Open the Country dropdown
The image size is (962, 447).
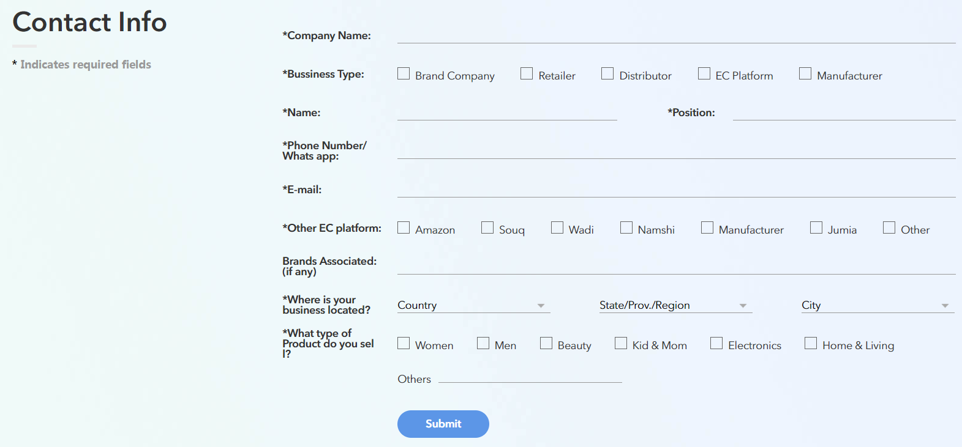pos(473,305)
